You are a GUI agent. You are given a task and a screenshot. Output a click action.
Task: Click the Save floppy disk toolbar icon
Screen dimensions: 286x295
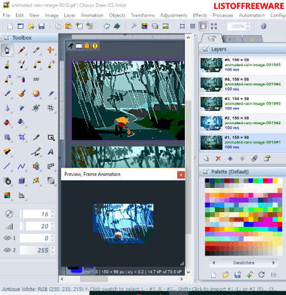(x=41, y=26)
